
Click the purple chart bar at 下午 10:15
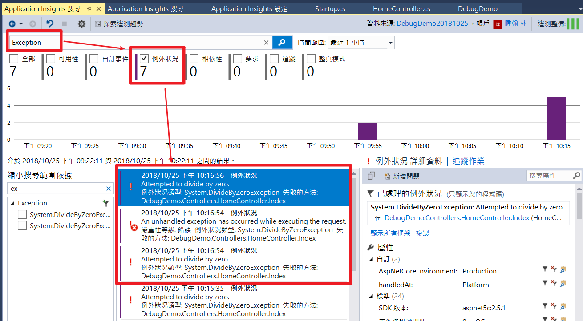click(556, 118)
